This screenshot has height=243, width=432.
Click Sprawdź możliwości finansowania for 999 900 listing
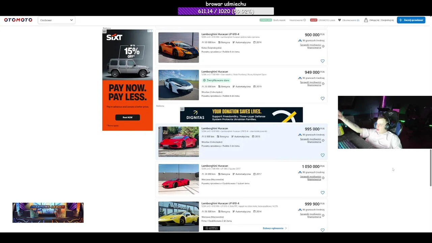pos(310,215)
